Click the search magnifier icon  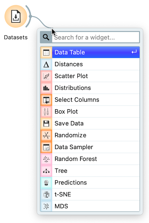(46, 37)
